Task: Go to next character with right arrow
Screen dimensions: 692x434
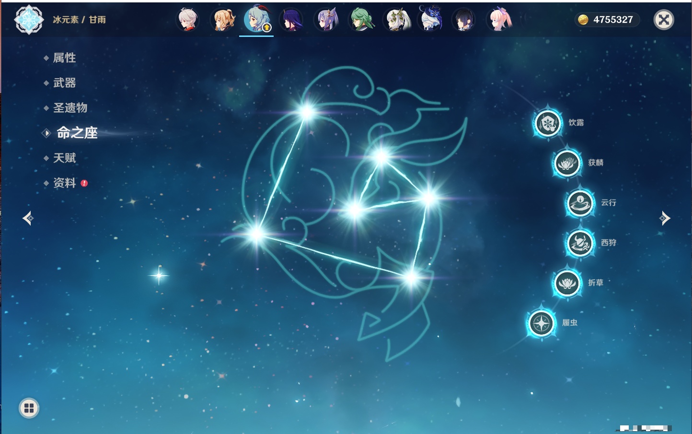Action: coord(664,218)
